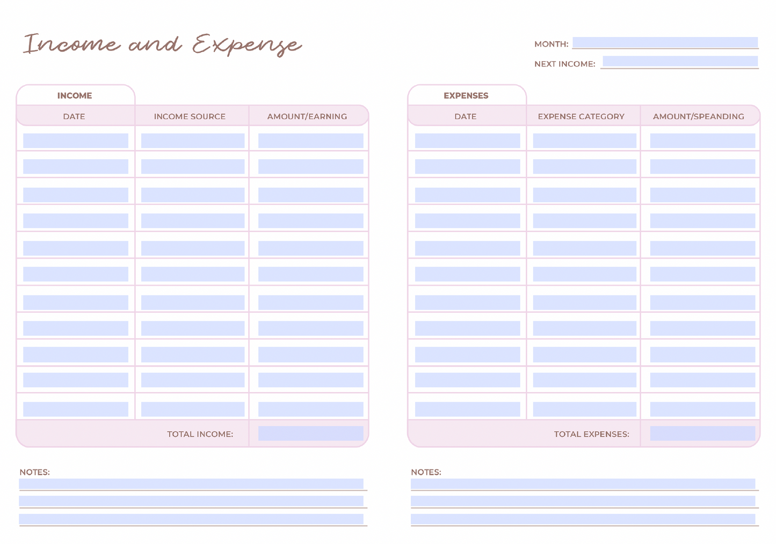Viewport: 776px width, 544px height.
Task: Click first Notes line under Income table
Action: click(191, 484)
